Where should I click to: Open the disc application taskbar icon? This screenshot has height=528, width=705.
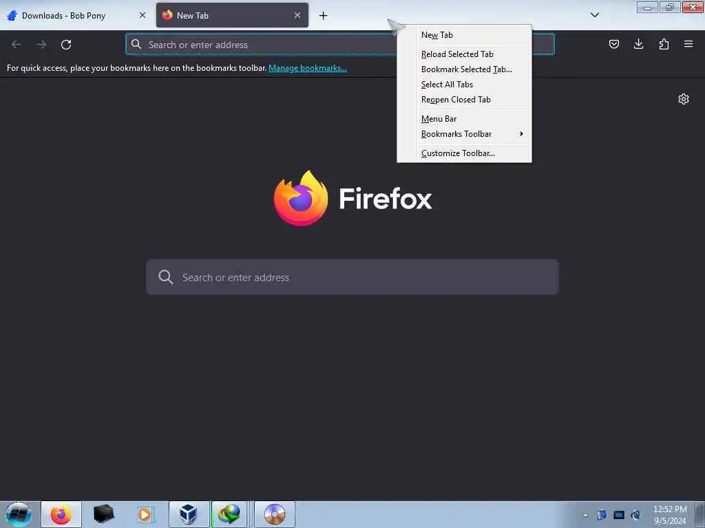(x=275, y=514)
